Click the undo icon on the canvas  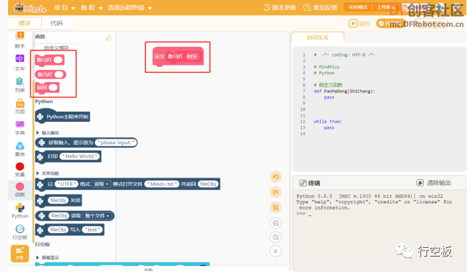[x=276, y=177]
